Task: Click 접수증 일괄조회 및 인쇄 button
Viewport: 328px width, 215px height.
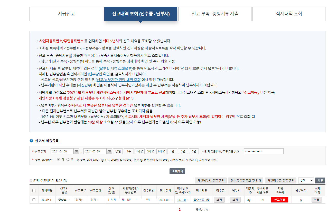Action: tap(246, 180)
